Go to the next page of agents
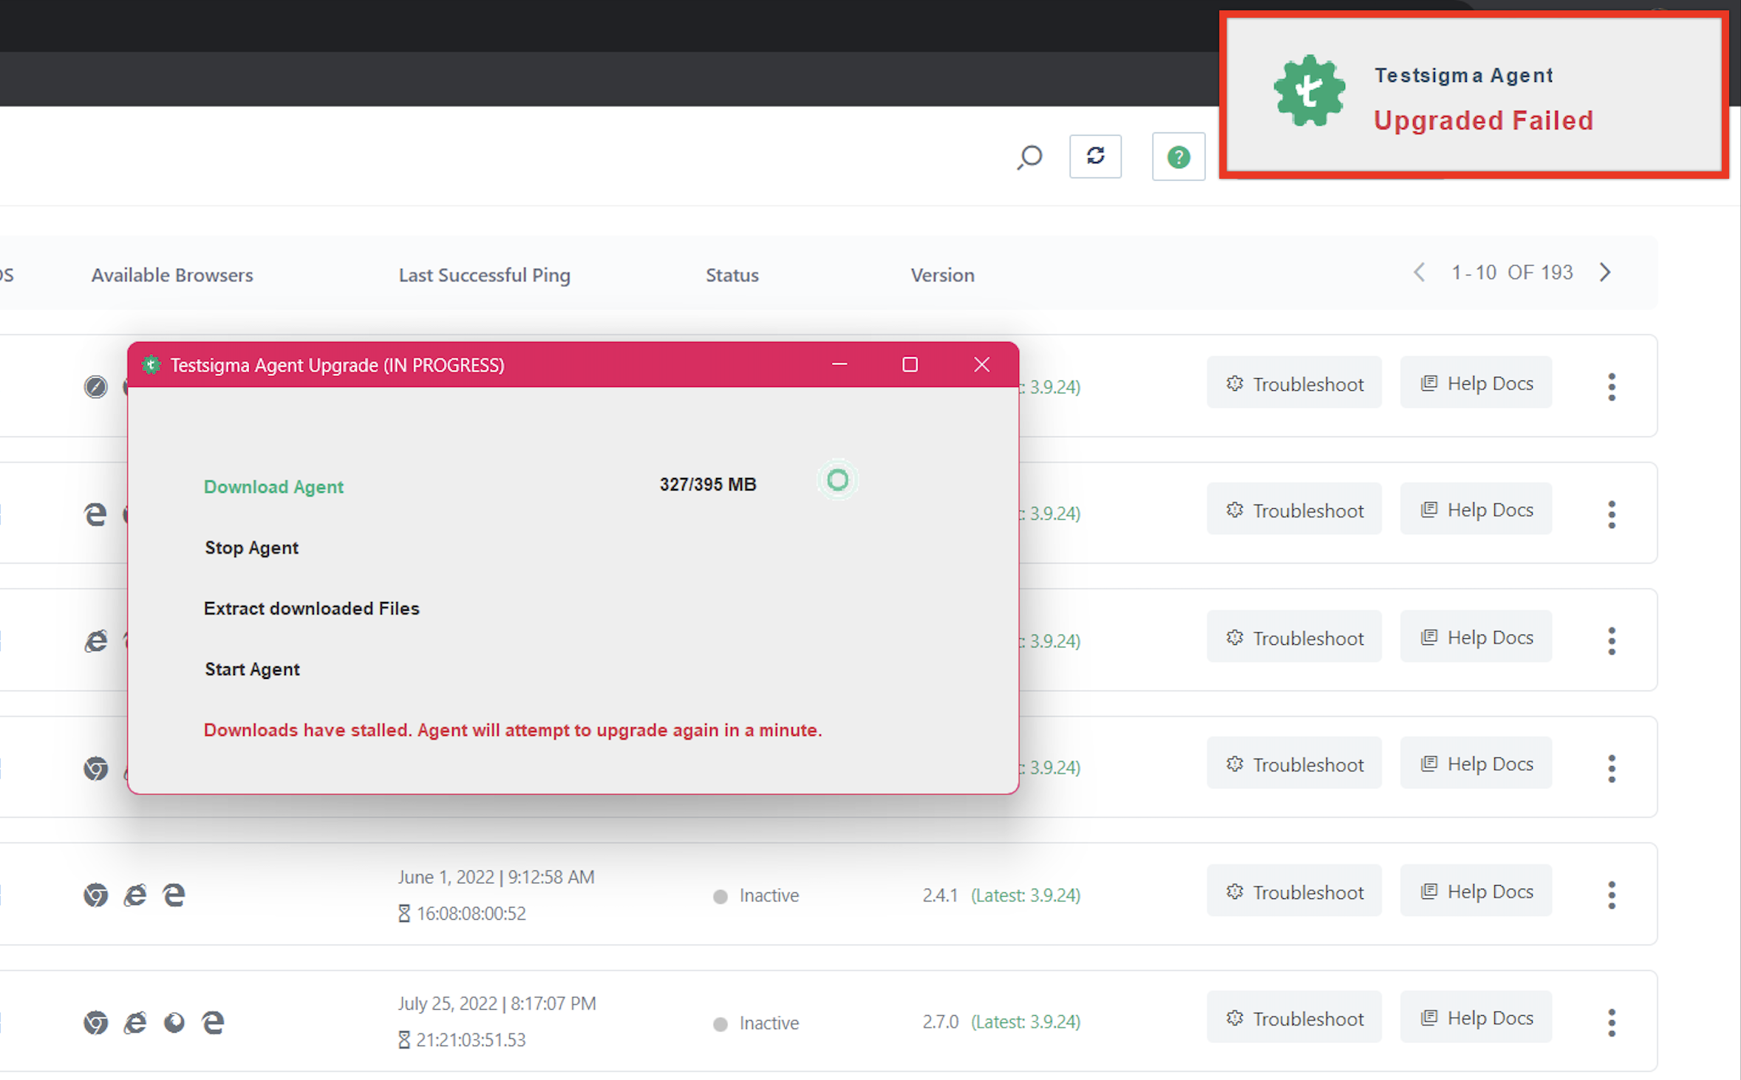 point(1605,273)
